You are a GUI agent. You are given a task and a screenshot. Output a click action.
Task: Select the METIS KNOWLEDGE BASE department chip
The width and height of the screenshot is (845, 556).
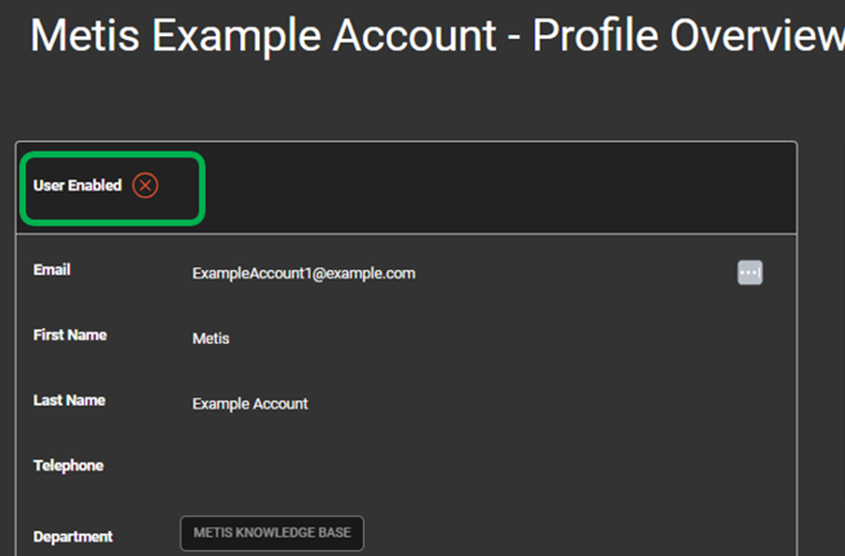click(272, 533)
